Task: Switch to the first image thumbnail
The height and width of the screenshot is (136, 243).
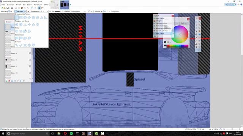Action: tap(55, 5)
